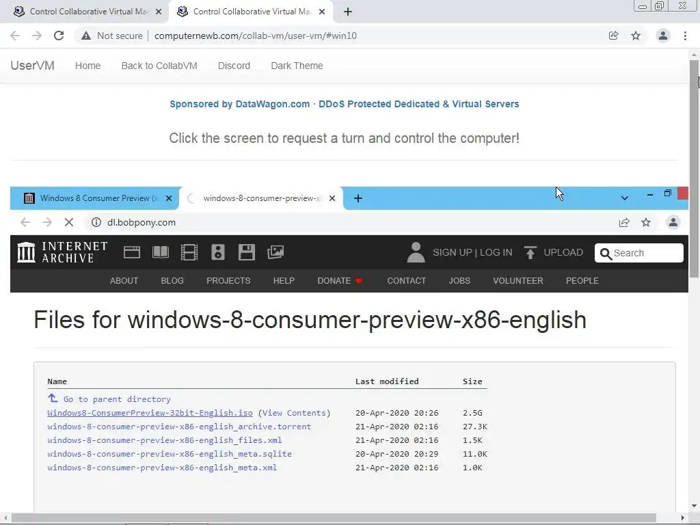Go forward in outer Chrome browser

[x=37, y=36]
